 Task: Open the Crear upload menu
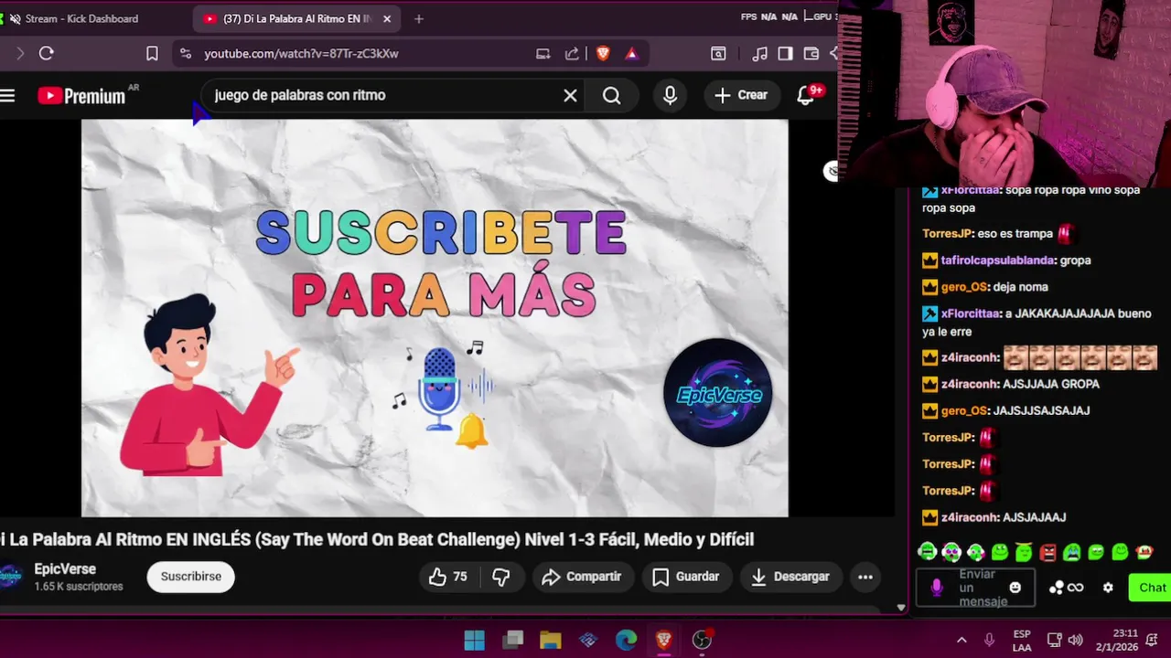coord(742,95)
